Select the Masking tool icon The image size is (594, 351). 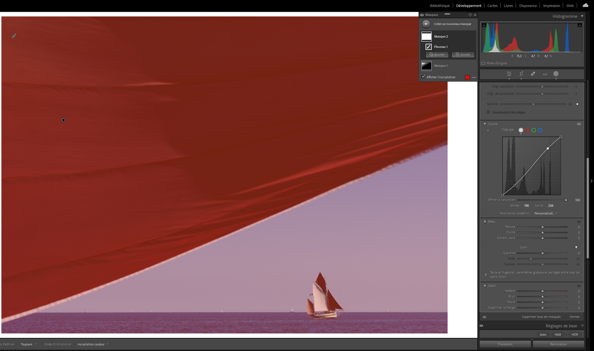[556, 74]
